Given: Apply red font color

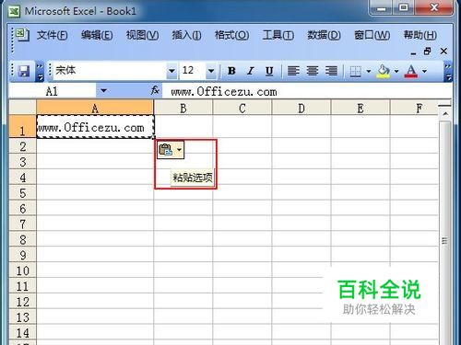Looking at the screenshot, I should tap(411, 71).
